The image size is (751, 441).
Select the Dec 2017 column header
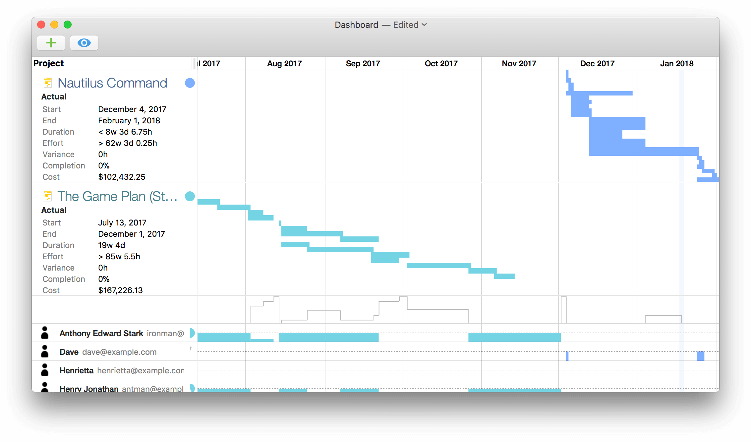point(597,63)
